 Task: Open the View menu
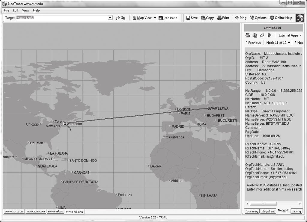[25, 10]
